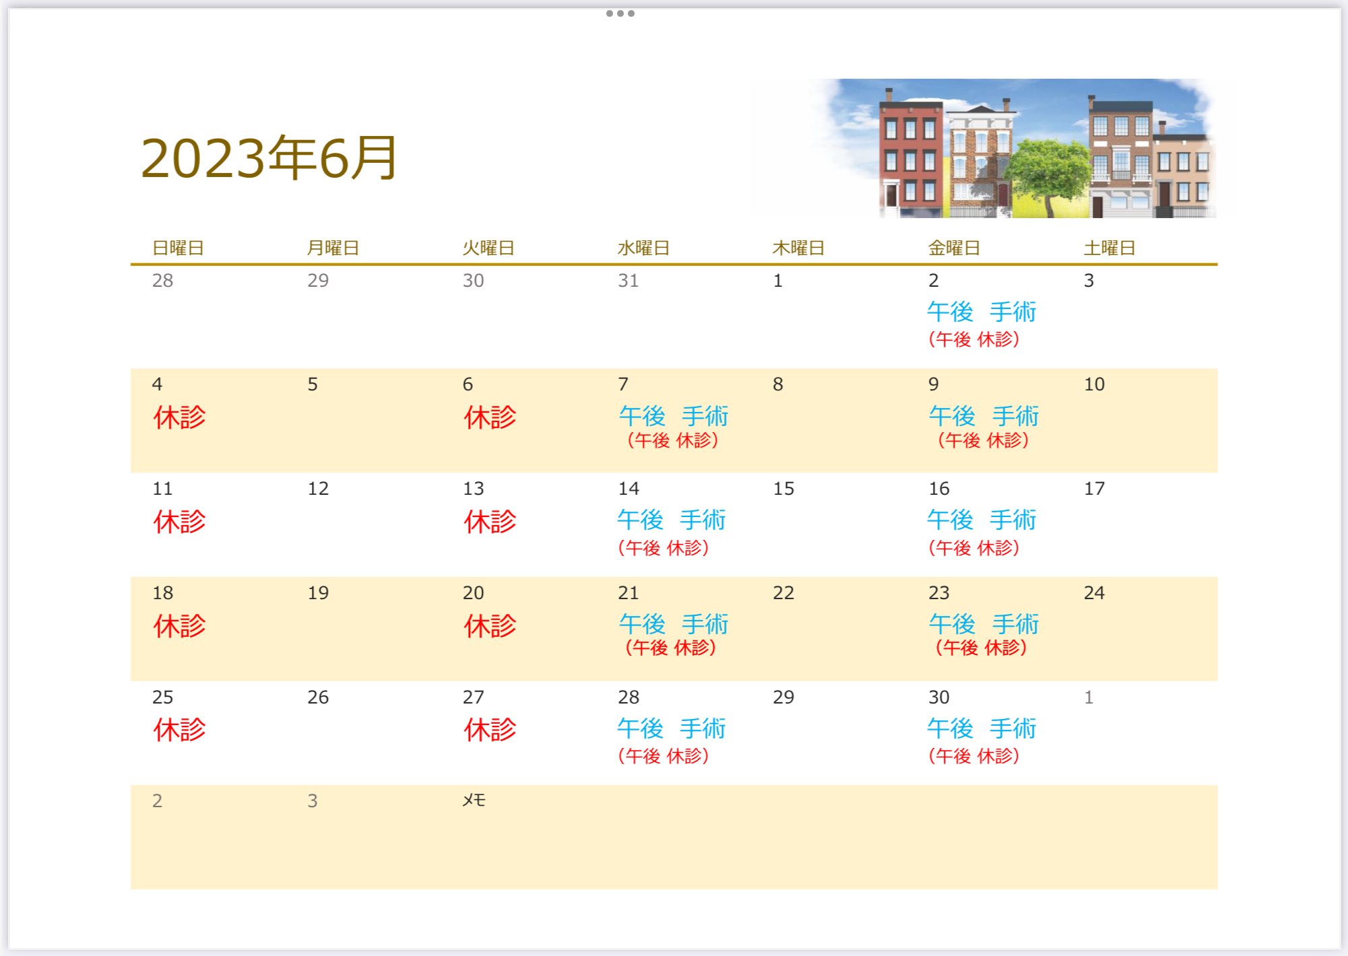
Task: Select 午後 手術 text on June 14
Action: tap(671, 520)
